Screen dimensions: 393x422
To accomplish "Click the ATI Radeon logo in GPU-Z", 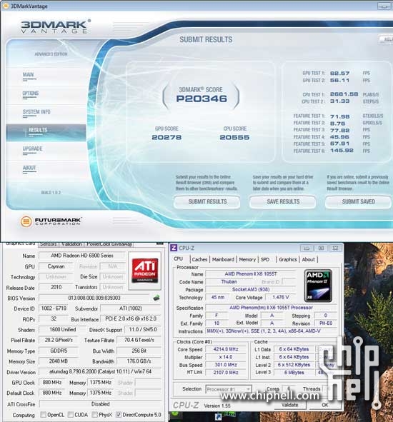I will (145, 271).
